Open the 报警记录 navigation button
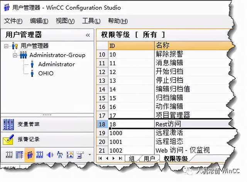Image resolution: width=247 pixels, height=182 pixels. point(47,140)
